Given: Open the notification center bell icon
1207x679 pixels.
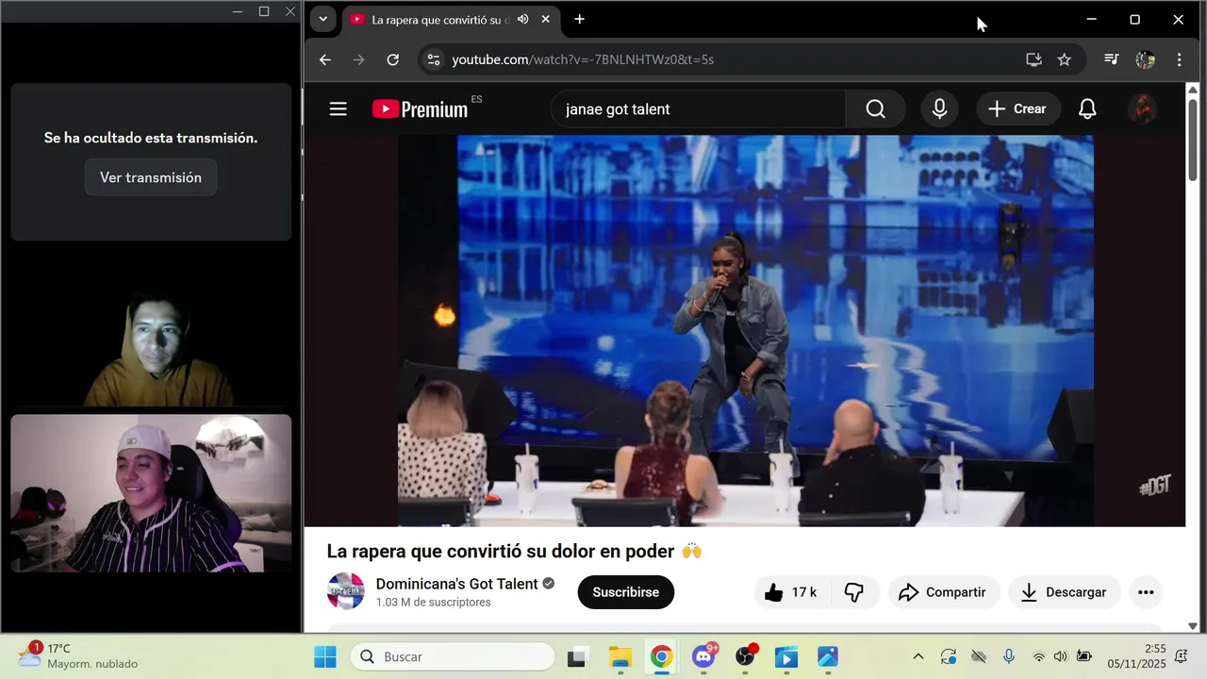Looking at the screenshot, I should coord(1182,656).
